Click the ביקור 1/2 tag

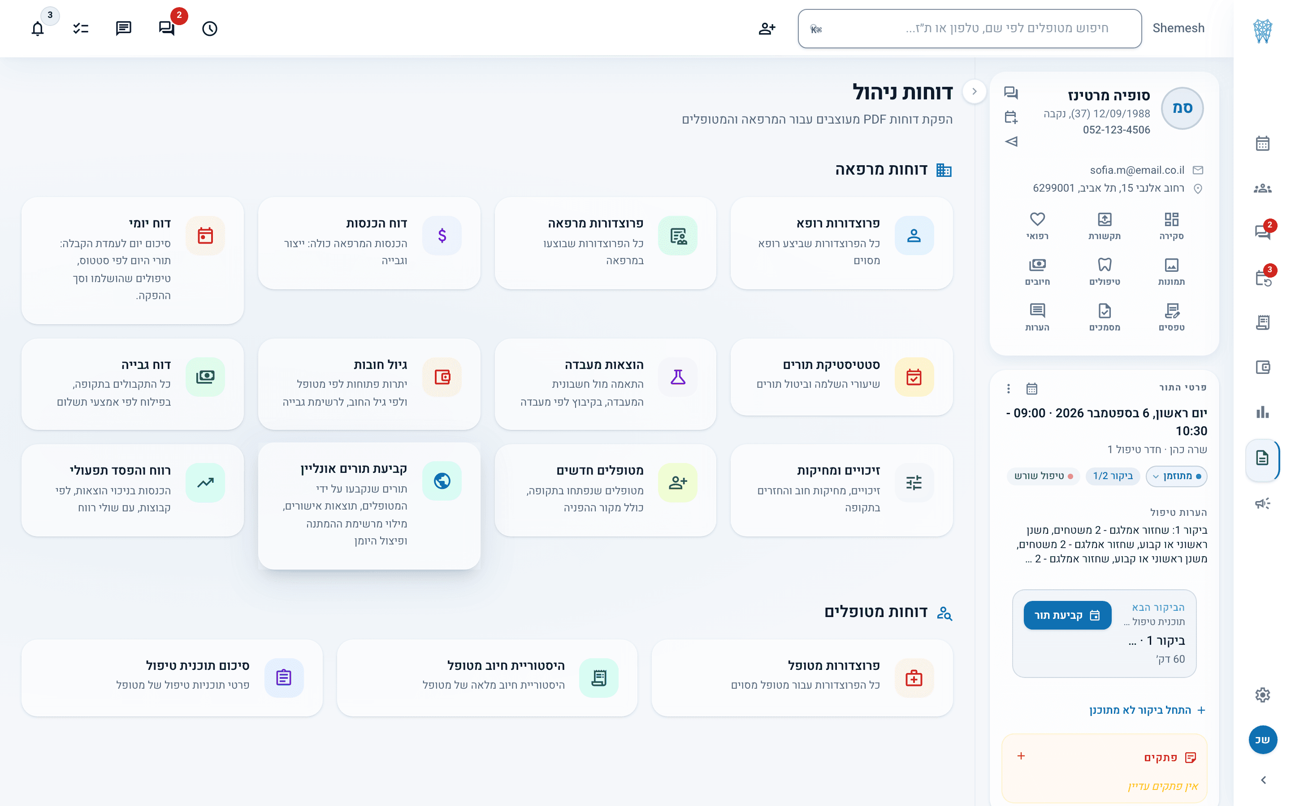point(1113,476)
